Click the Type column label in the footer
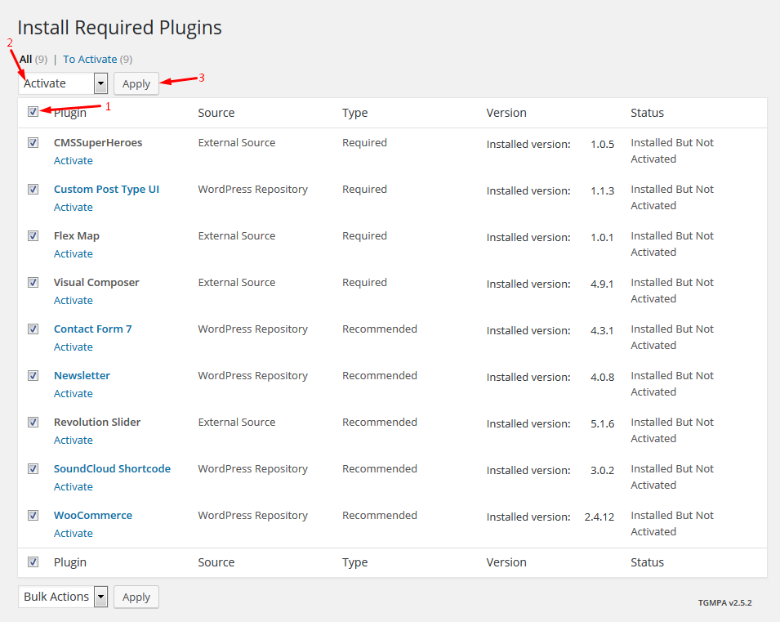Viewport: 780px width, 622px height. tap(354, 562)
